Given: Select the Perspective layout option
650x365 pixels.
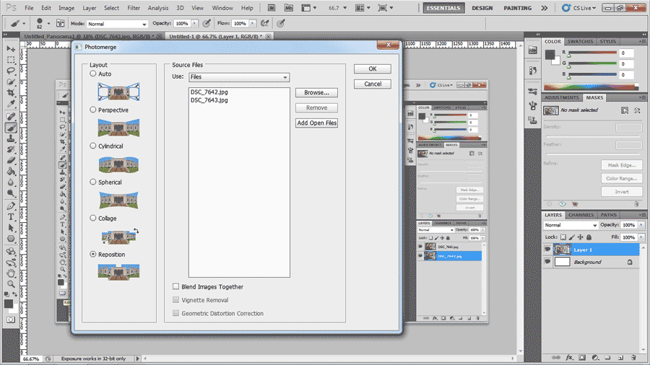Looking at the screenshot, I should (93, 110).
